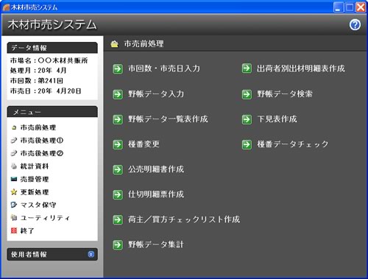Screen dimensions: 368x279
Task: Click the arrow icon beside 荷主／買方チェックリスト作成
Action: 118,220
